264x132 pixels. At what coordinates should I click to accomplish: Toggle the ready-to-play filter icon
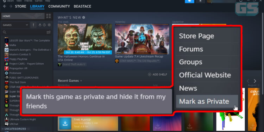49,25
